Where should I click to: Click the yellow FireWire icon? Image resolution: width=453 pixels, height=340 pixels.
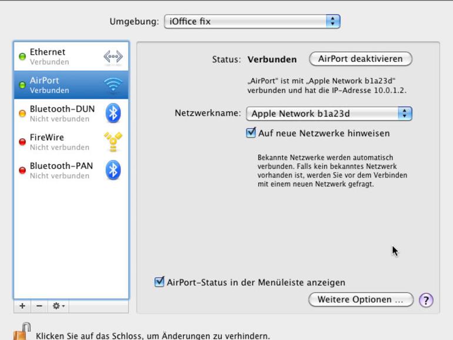[x=113, y=142]
